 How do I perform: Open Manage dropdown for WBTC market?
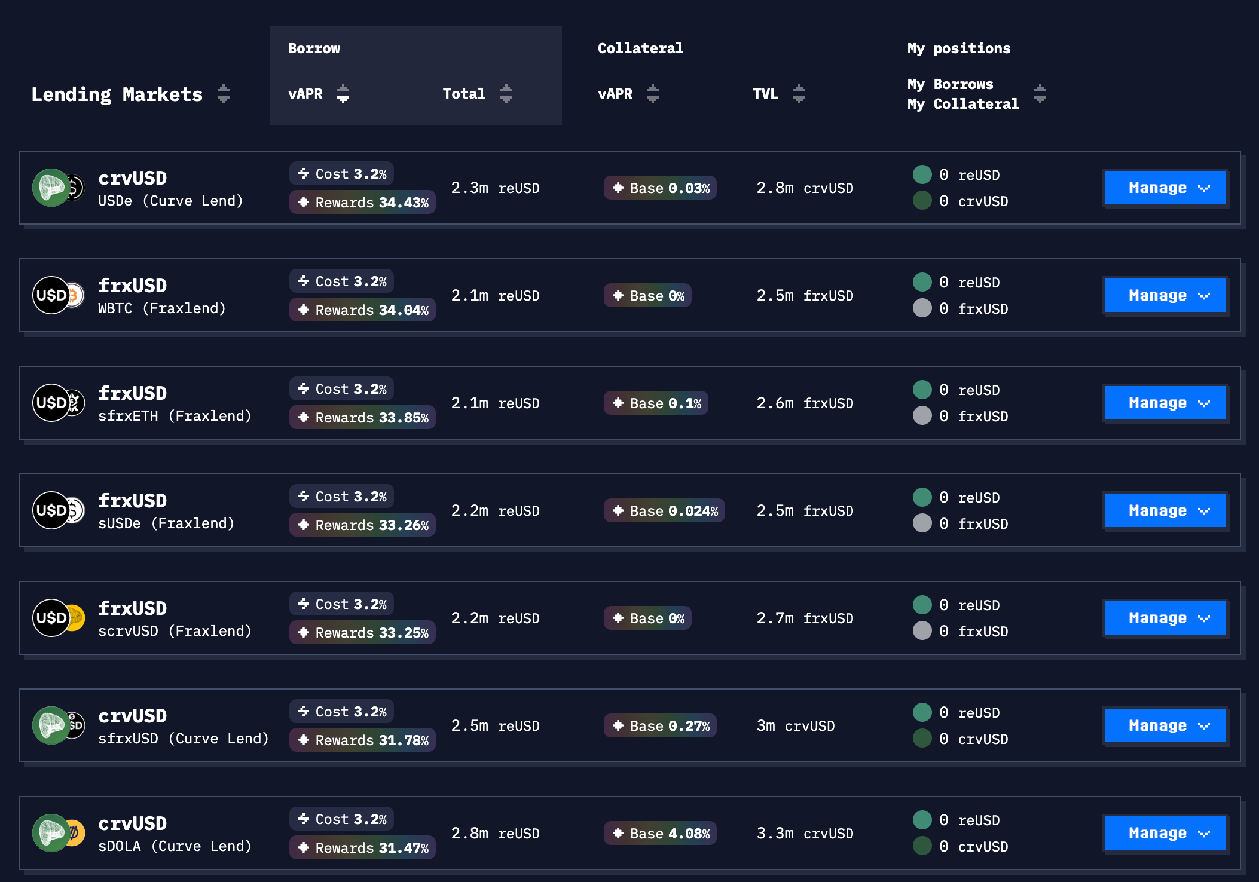click(x=1165, y=295)
